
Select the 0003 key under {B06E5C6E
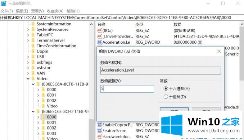click(x=51, y=133)
